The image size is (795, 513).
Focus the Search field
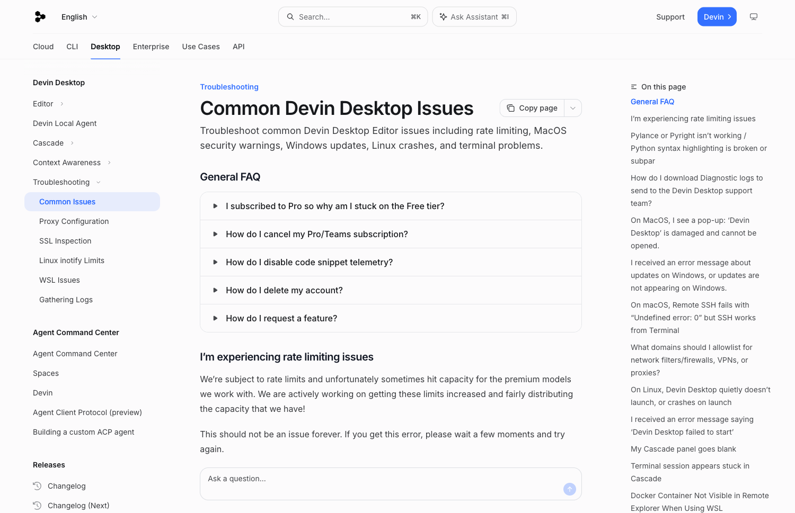pos(353,17)
